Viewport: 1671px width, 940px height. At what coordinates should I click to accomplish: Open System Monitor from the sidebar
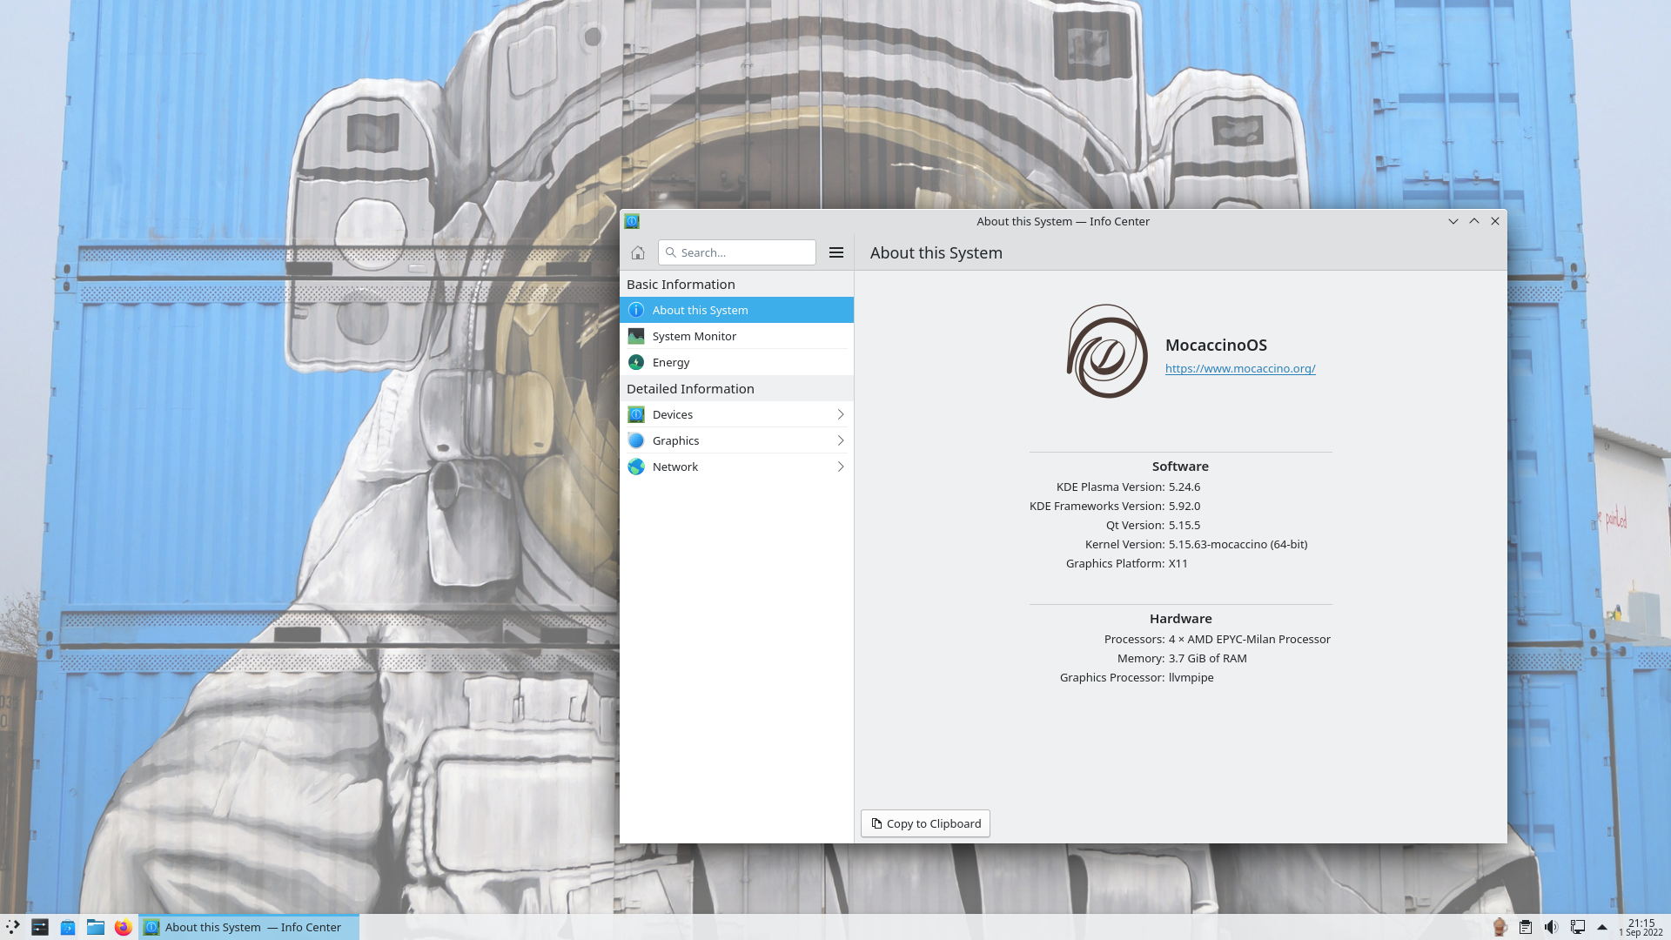tap(736, 336)
